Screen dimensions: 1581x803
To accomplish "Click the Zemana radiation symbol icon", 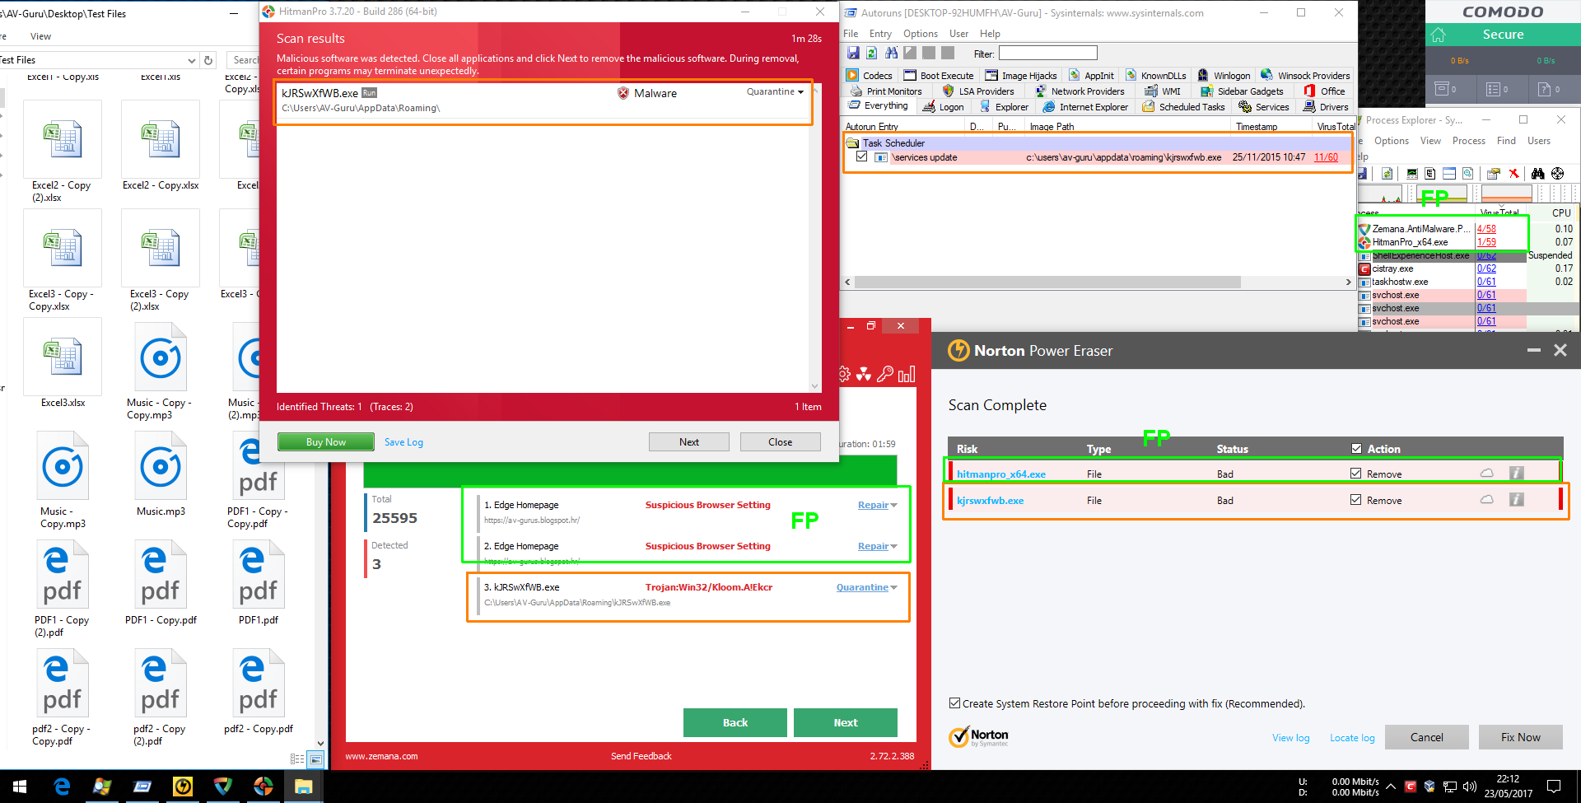I will pos(864,375).
